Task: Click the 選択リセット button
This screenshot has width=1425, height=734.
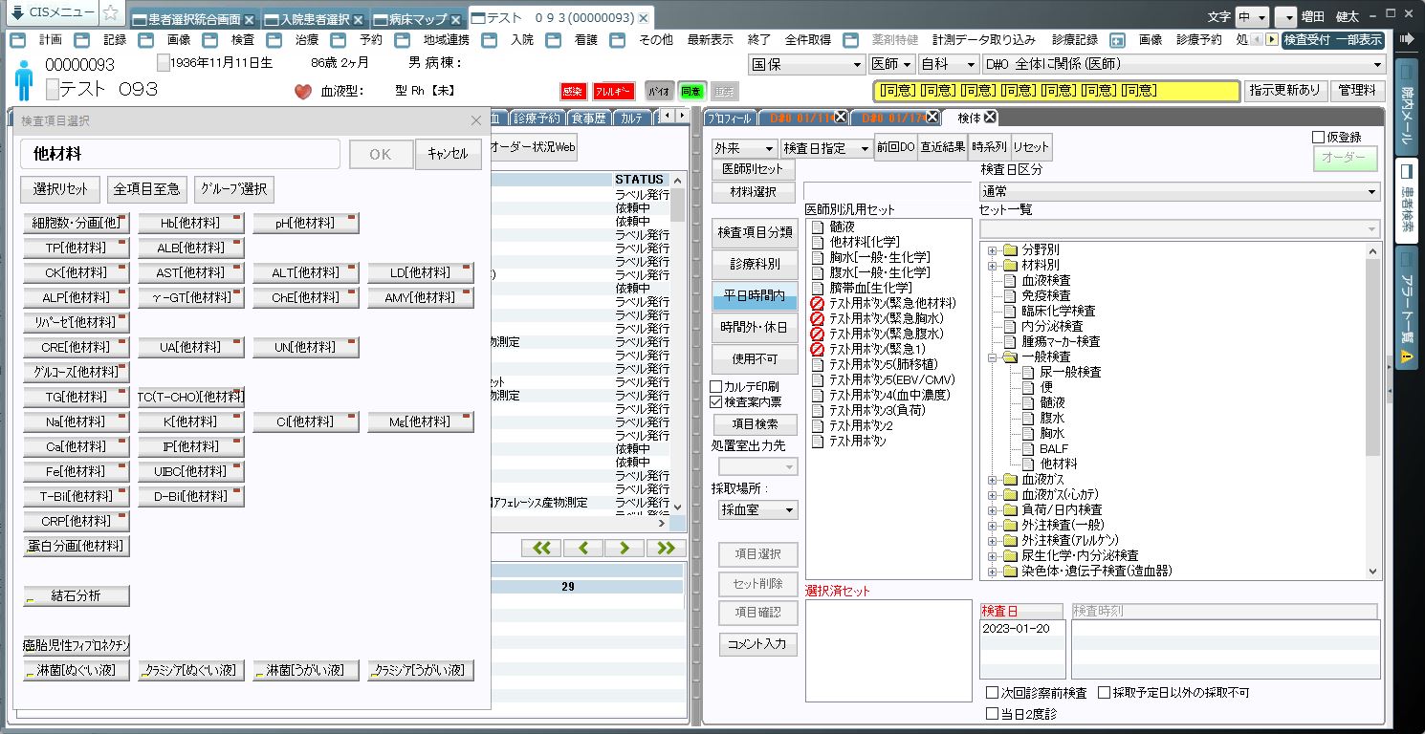Action: tap(60, 188)
